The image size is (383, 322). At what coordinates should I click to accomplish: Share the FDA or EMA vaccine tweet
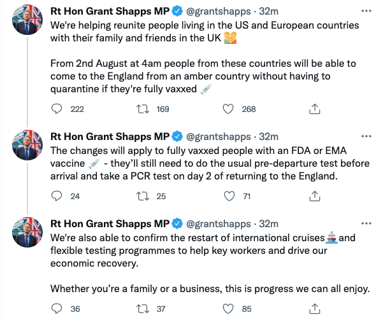[314, 196]
